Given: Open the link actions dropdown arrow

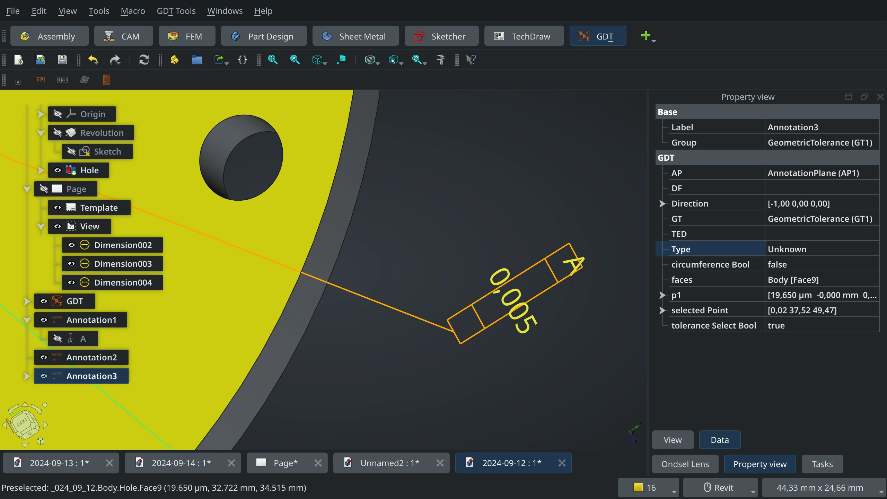Looking at the screenshot, I should pos(227,63).
